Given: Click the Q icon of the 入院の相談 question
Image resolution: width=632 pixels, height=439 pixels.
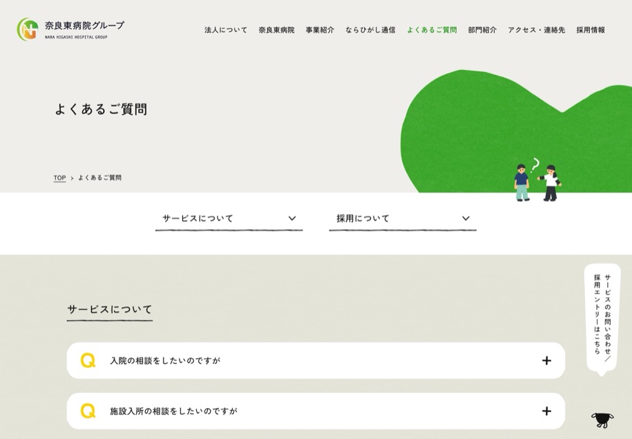Looking at the screenshot, I should (88, 360).
